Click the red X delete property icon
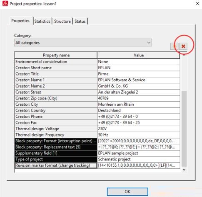Viewport: 202px width, 197px height. point(183,46)
